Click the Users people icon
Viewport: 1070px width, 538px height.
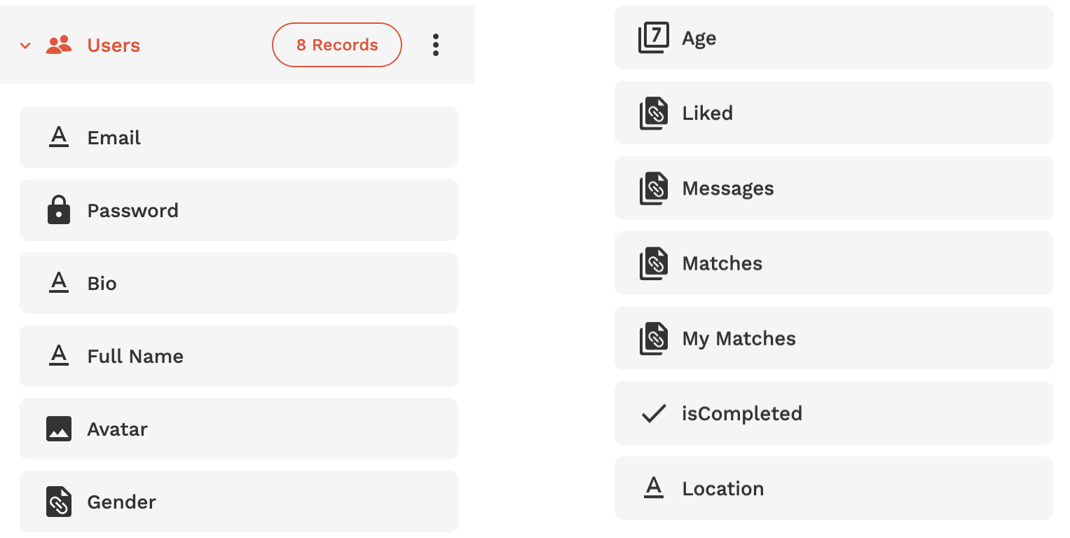click(x=59, y=45)
